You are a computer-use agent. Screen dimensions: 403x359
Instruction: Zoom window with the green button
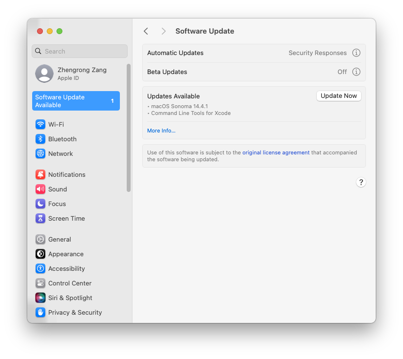[x=59, y=31]
